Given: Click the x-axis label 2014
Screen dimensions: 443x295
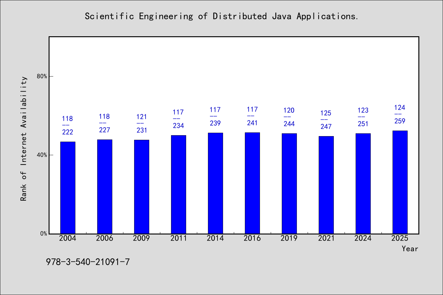Looking at the screenshot, I should [215, 238].
